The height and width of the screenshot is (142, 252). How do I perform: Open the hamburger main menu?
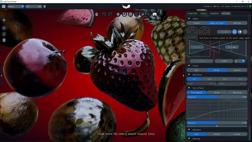[4, 6]
